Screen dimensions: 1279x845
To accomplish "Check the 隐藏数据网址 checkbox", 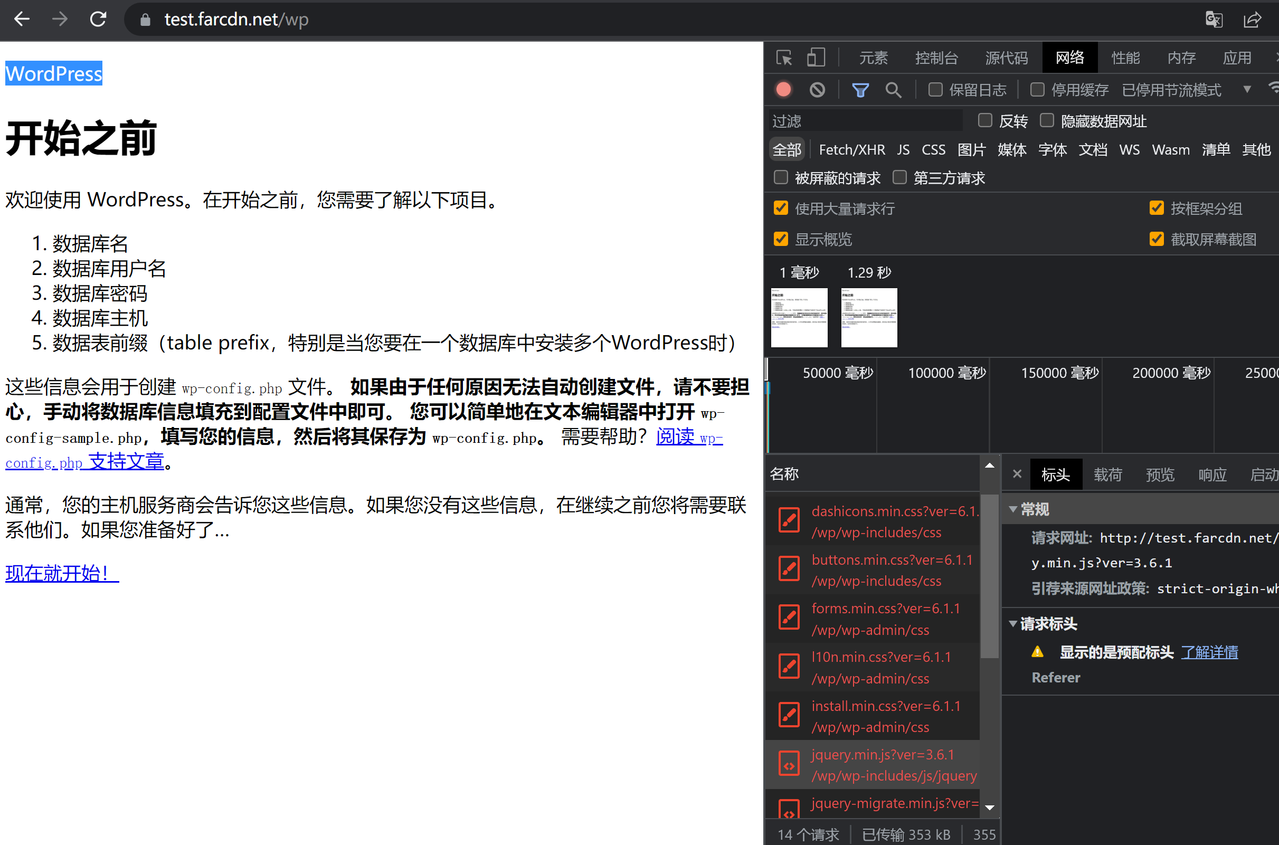I will tap(1047, 121).
